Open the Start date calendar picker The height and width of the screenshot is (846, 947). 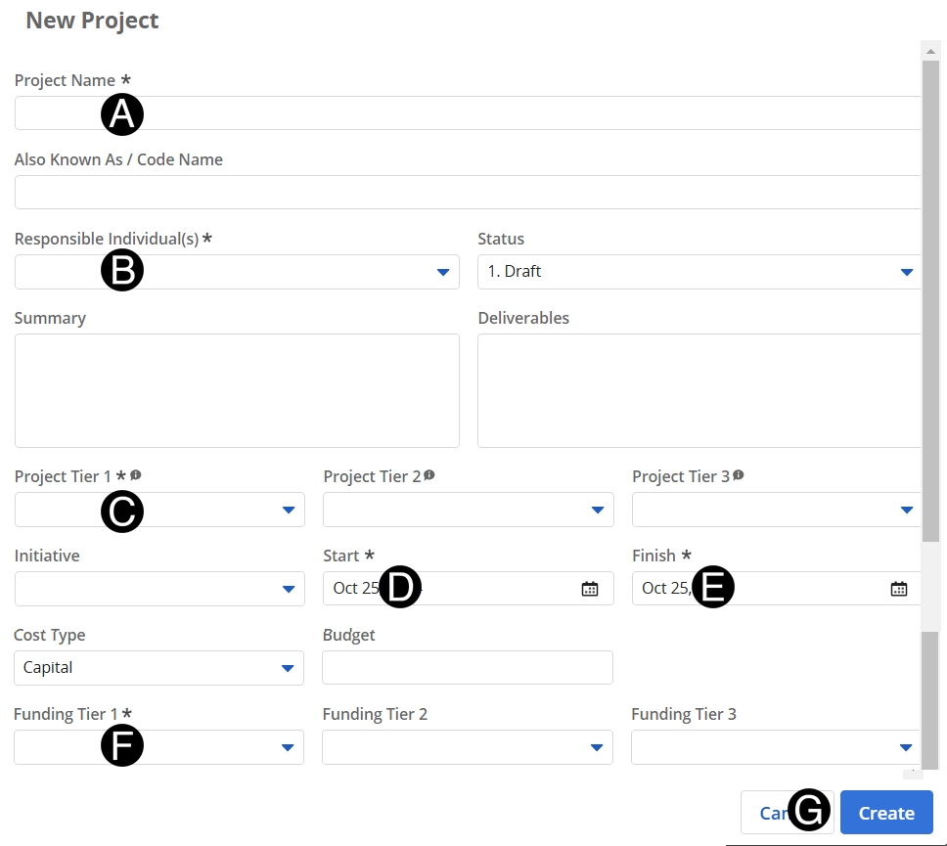(x=590, y=589)
